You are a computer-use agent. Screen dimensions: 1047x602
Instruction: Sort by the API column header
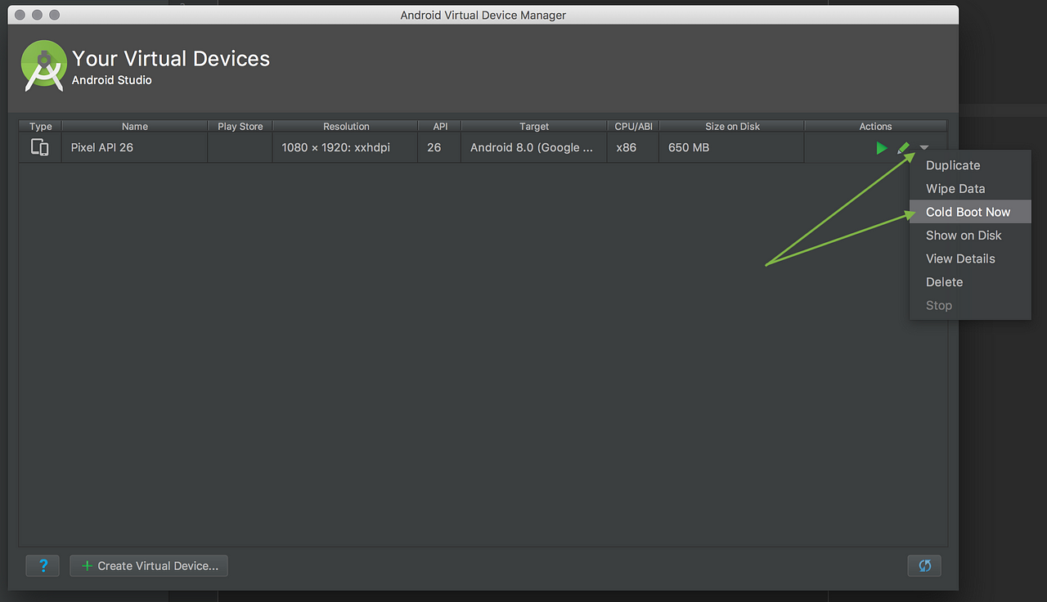pos(439,126)
